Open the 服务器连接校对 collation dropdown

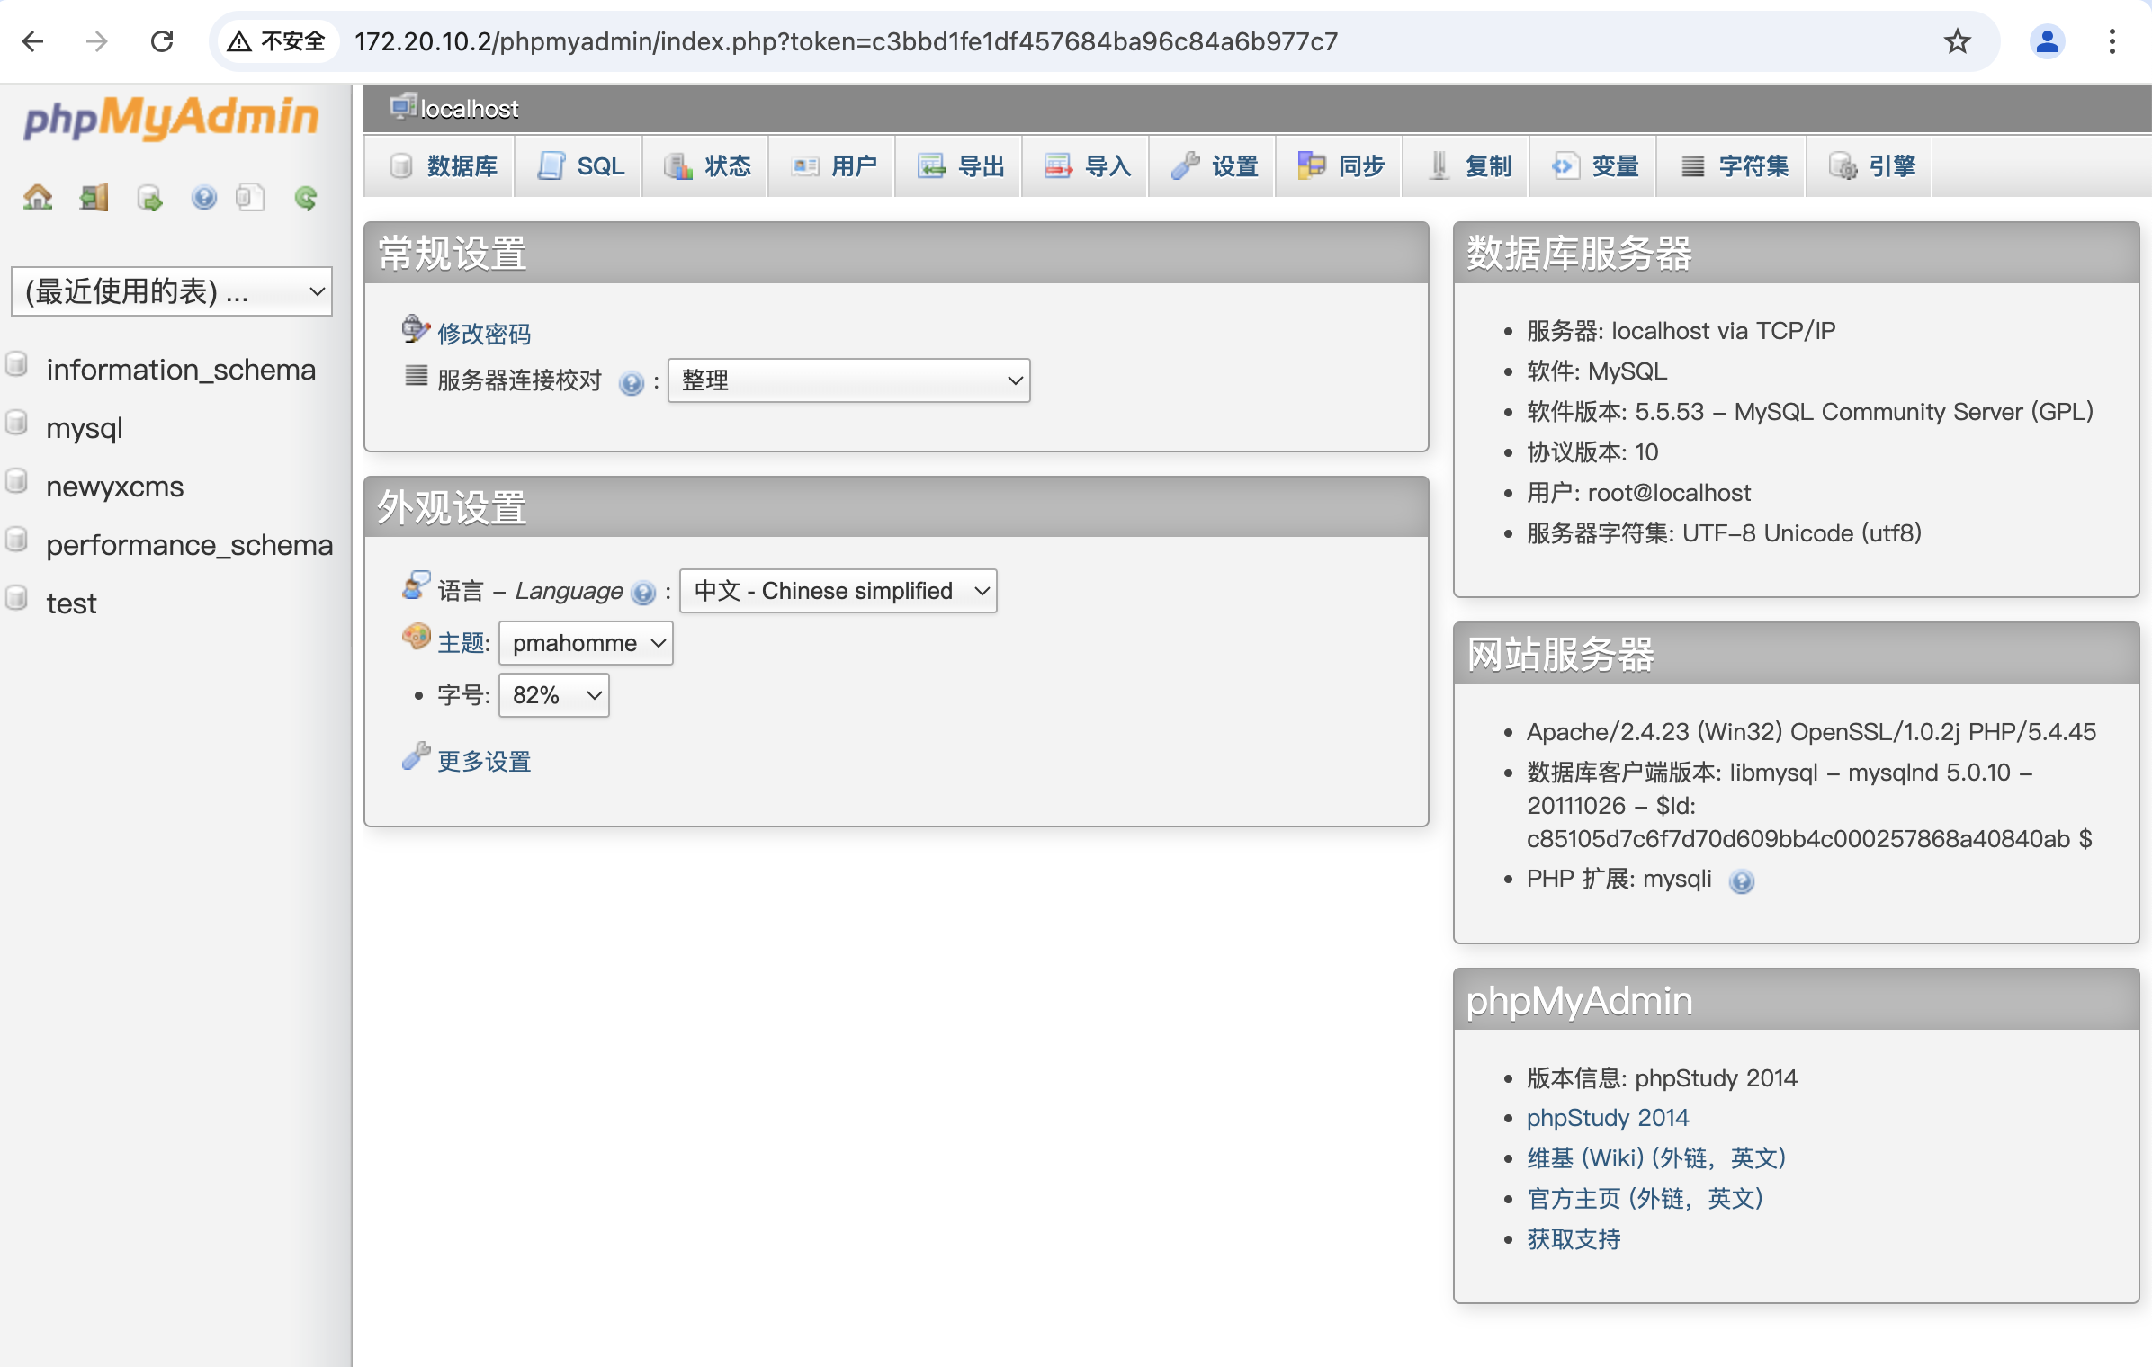pyautogui.click(x=848, y=380)
